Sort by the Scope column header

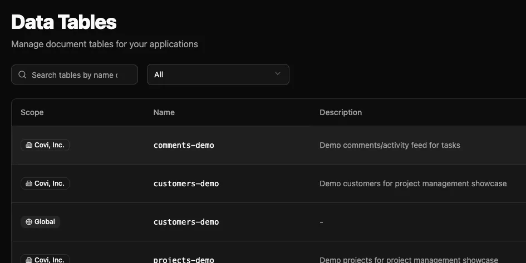click(32, 112)
